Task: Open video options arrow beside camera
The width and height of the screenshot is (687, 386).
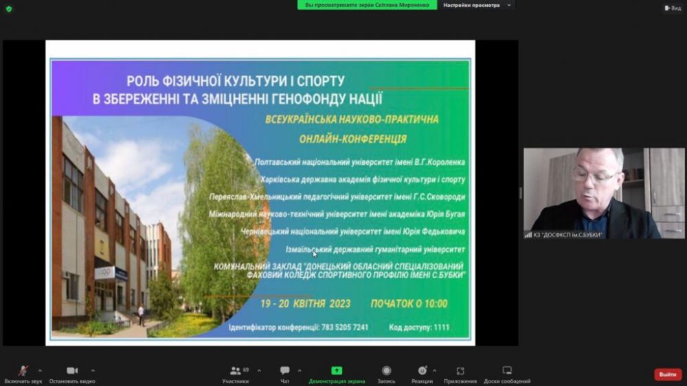Action: coord(93,370)
